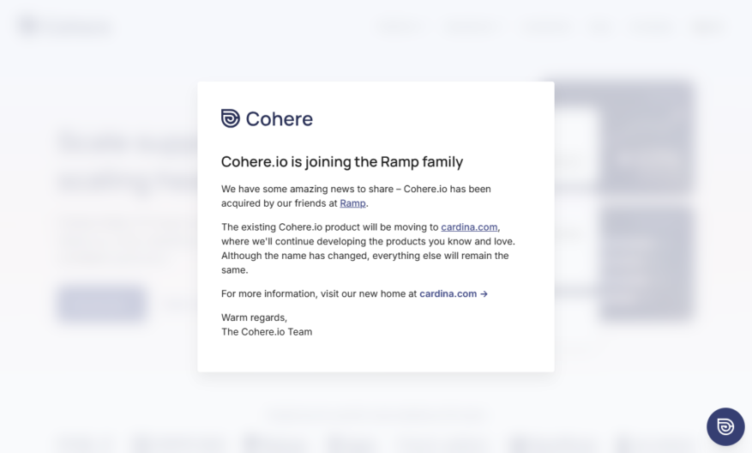
Task: Open the Ramp hyperlink
Action: [x=352, y=203]
